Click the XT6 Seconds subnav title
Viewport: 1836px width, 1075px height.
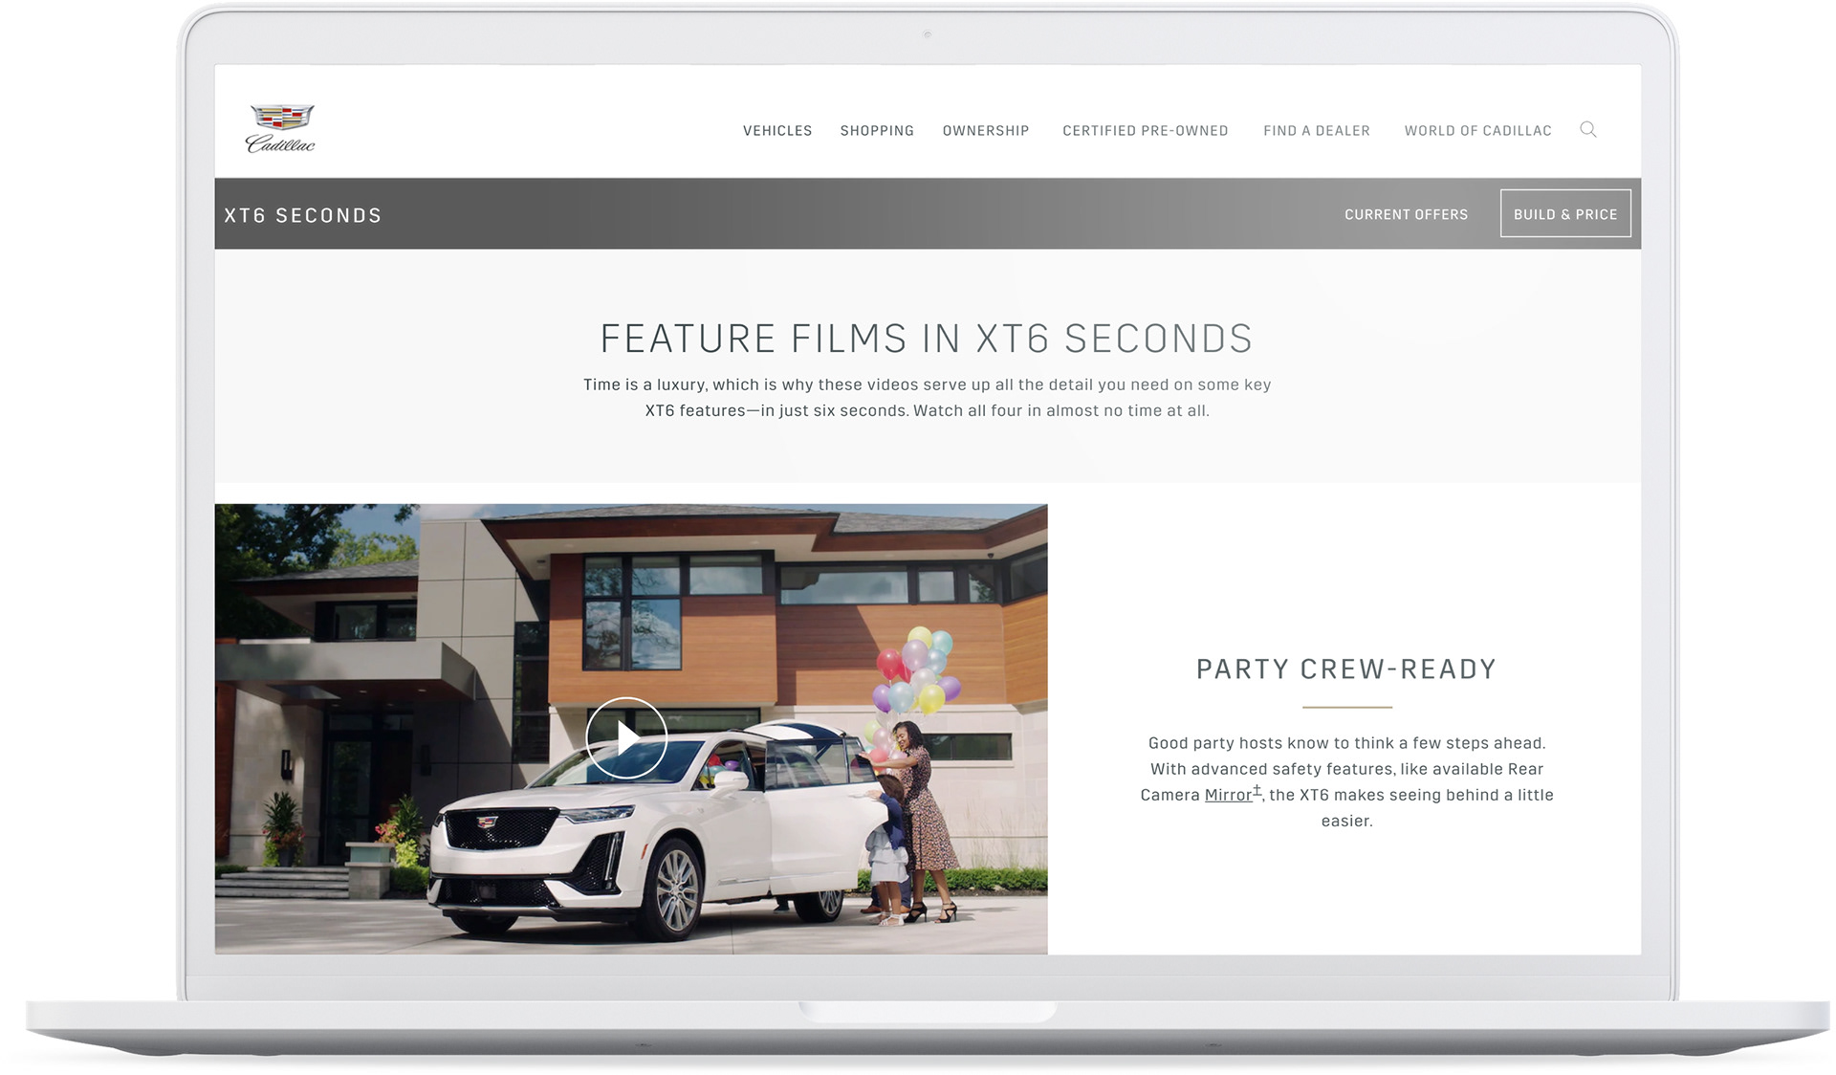pos(302,216)
